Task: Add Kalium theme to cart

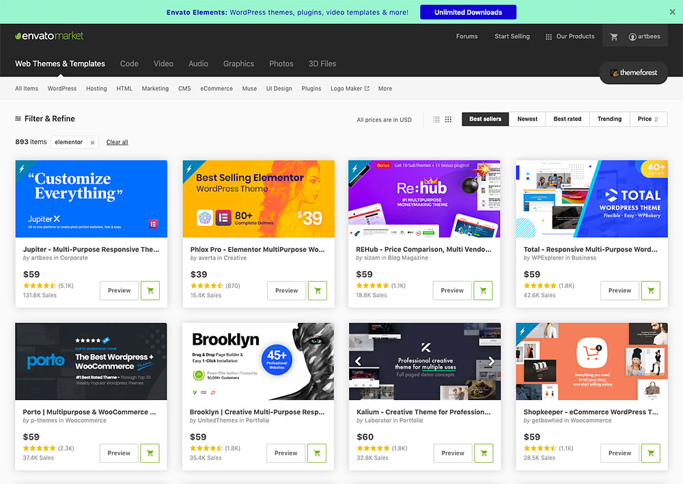Action: coord(484,453)
